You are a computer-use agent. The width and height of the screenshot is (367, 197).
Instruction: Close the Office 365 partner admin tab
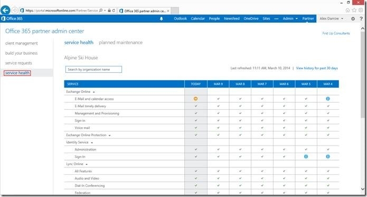click(x=168, y=11)
